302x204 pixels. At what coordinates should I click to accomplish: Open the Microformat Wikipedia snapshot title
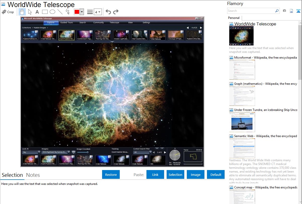(265, 58)
